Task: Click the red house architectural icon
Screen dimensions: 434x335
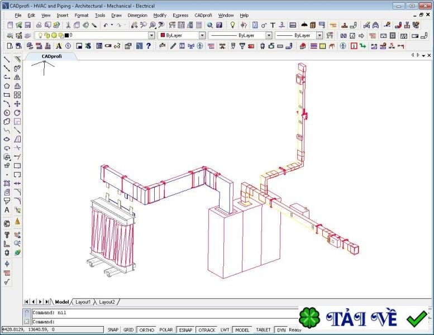Action: 303,46
